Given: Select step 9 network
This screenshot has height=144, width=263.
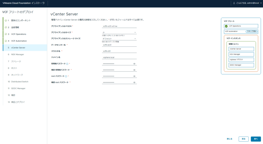Looking at the screenshot, I should click(x=25, y=75).
